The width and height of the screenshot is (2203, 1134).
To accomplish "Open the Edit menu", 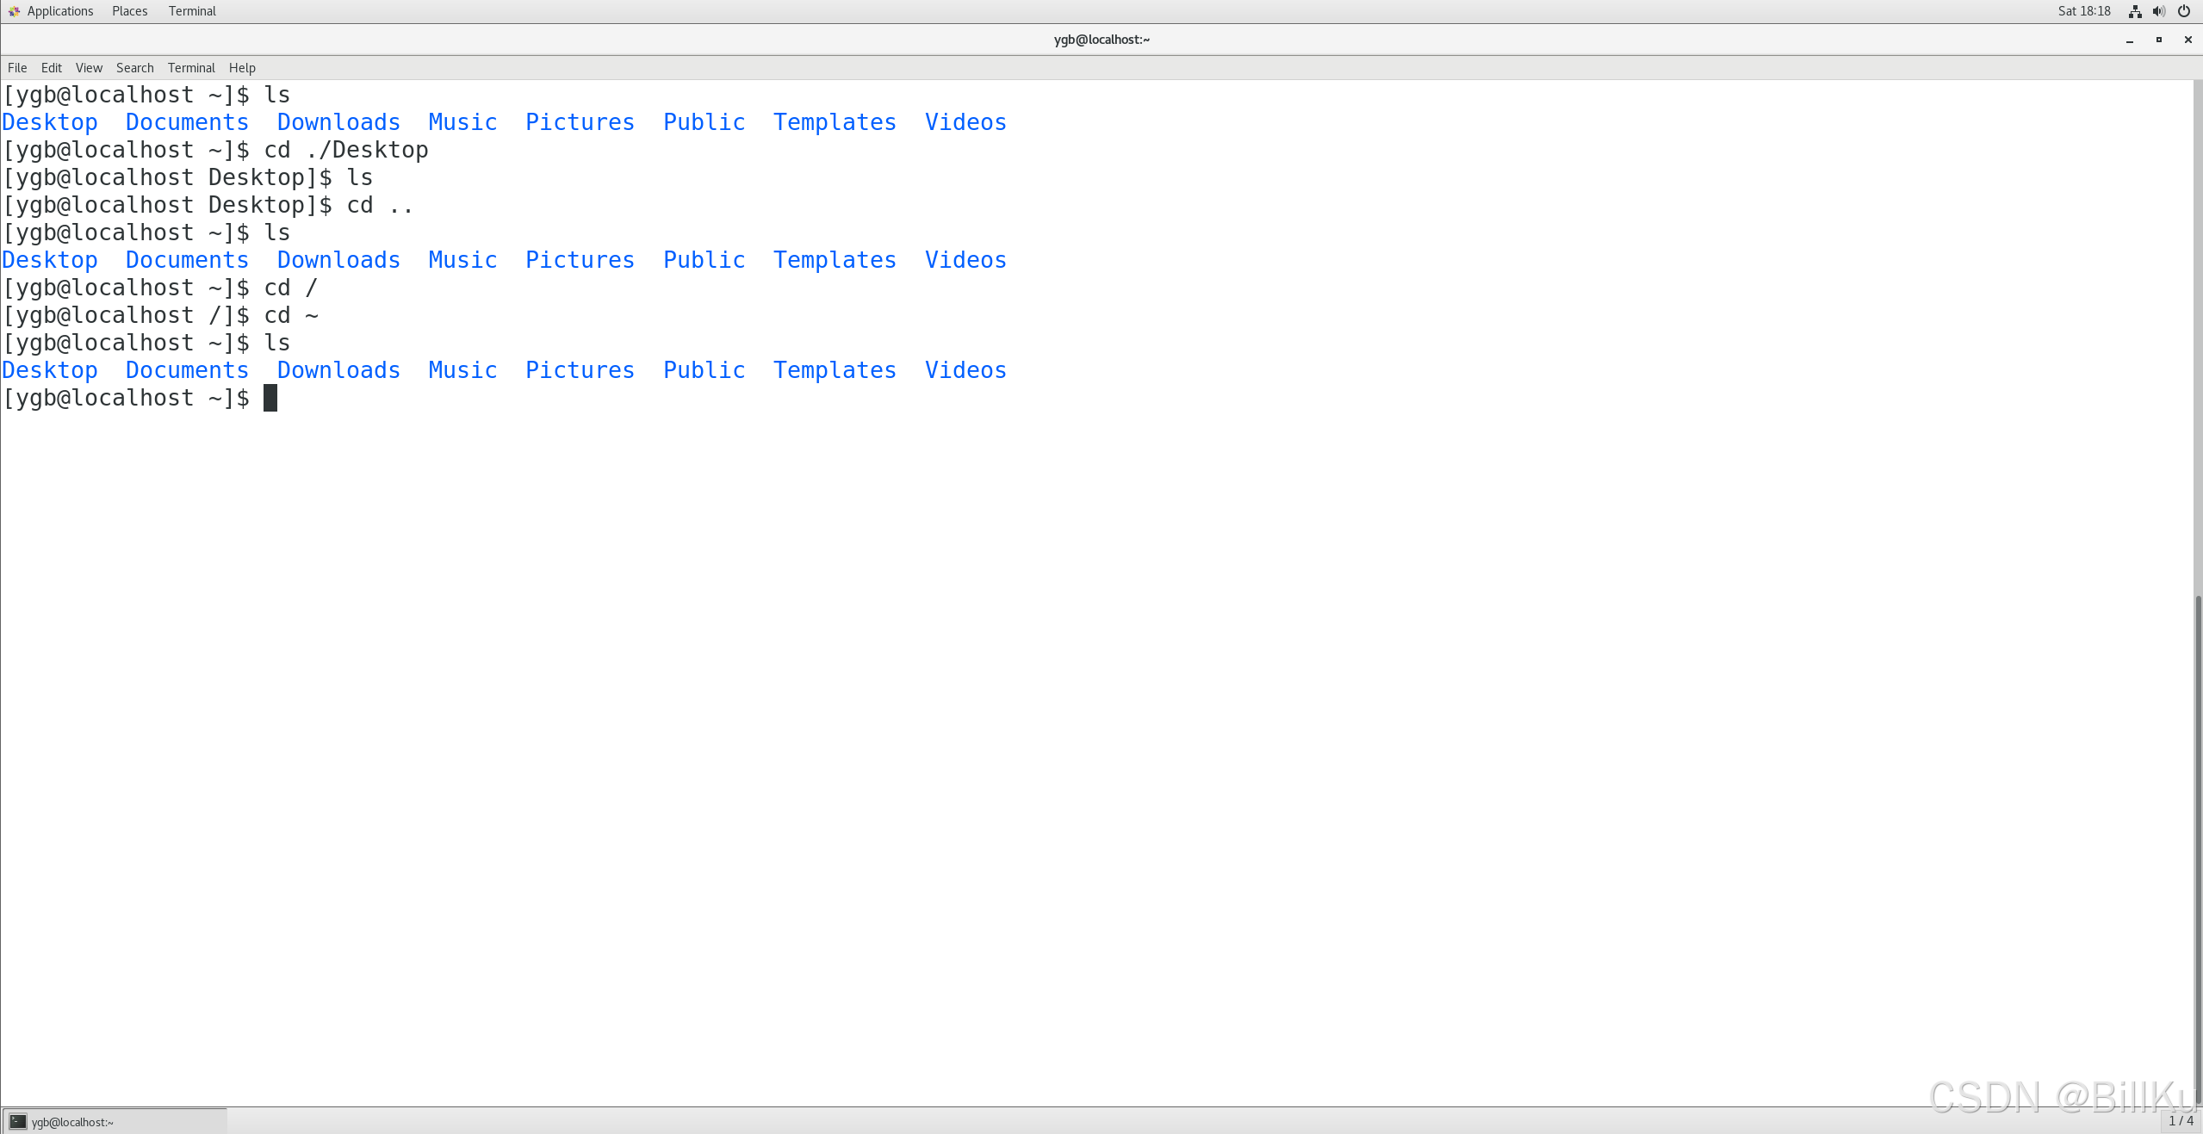I will (52, 68).
